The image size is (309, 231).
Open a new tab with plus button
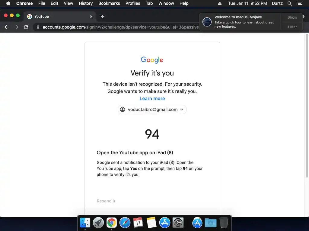tap(103, 17)
